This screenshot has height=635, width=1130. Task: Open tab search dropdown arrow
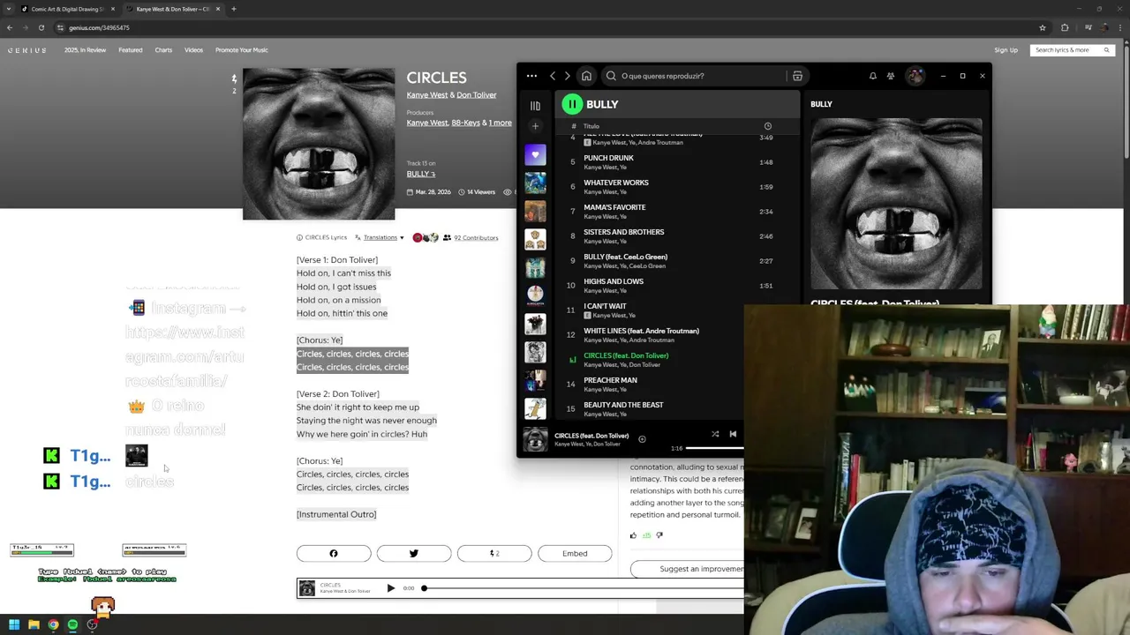pyautogui.click(x=9, y=9)
